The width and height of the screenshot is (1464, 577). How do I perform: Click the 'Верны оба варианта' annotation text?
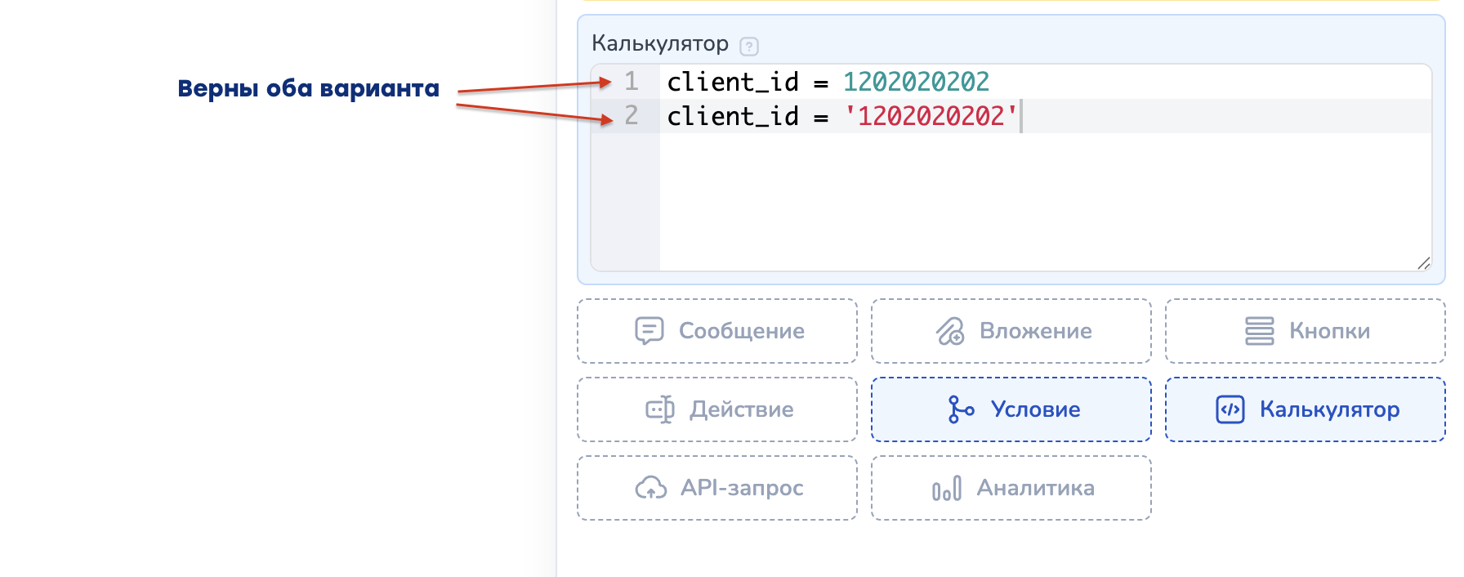[308, 88]
